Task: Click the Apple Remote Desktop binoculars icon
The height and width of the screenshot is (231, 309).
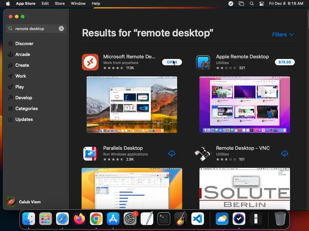Action: [x=203, y=62]
